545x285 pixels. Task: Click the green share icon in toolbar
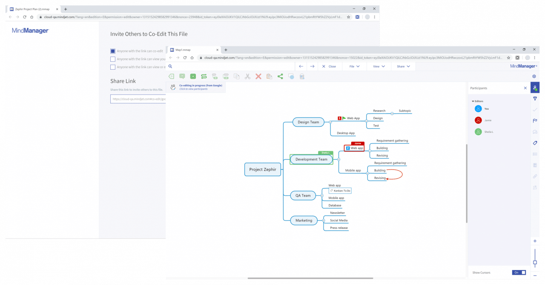[280, 77]
